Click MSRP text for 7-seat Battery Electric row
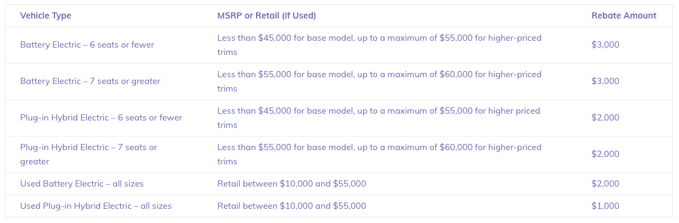The image size is (679, 223). tap(379, 82)
